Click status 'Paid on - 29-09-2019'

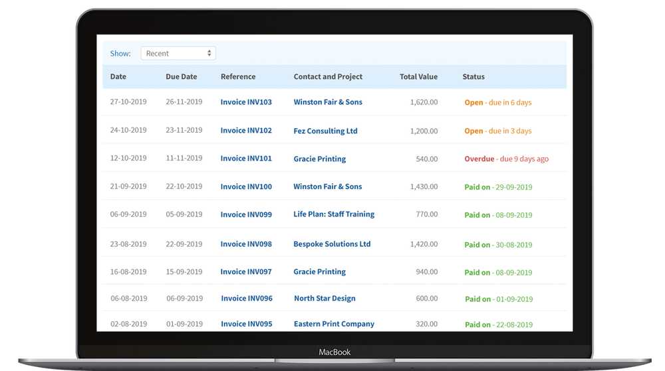[x=498, y=187]
